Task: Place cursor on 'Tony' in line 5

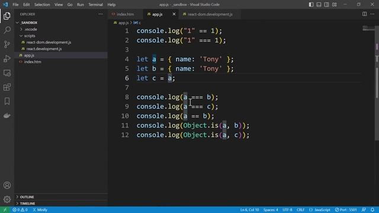Action: pyautogui.click(x=211, y=69)
